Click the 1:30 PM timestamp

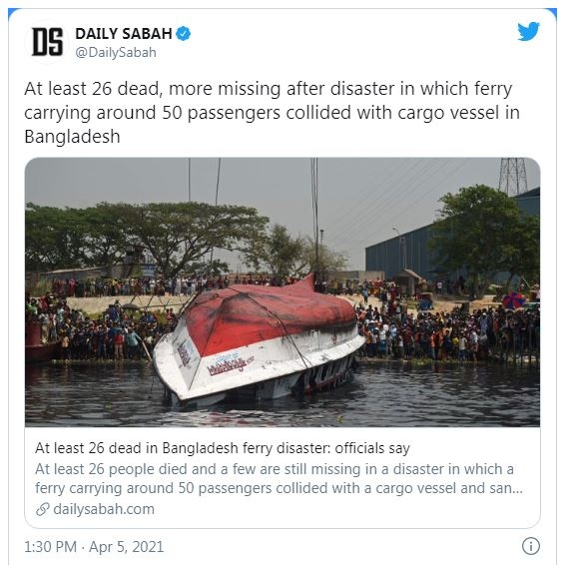coord(51,547)
